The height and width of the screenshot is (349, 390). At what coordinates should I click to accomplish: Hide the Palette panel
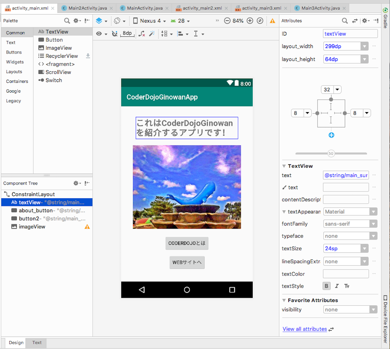coord(87,21)
